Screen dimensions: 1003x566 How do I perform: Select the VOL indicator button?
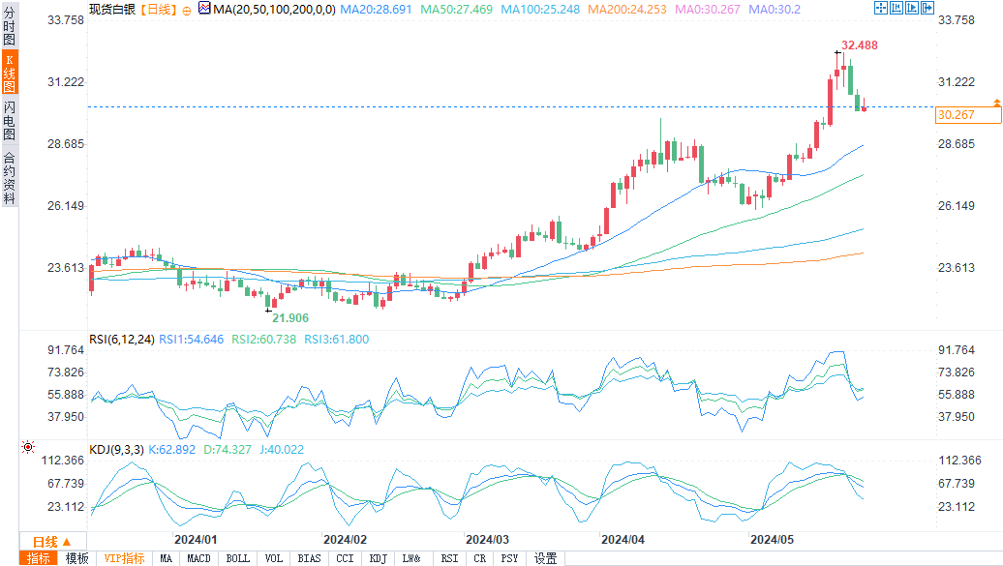[274, 558]
